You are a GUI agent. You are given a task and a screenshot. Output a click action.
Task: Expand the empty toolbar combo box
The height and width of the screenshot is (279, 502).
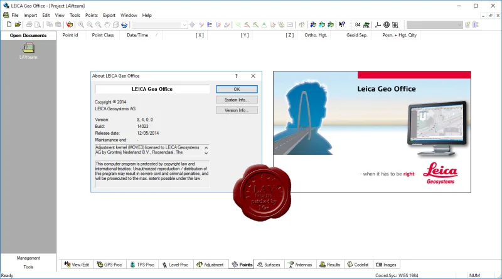(x=184, y=24)
